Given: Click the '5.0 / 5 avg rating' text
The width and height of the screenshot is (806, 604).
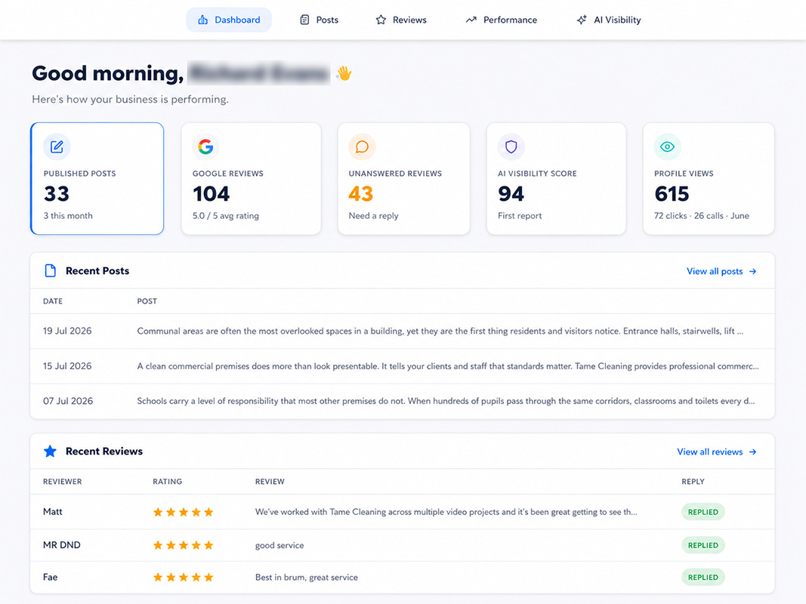Looking at the screenshot, I should (226, 216).
